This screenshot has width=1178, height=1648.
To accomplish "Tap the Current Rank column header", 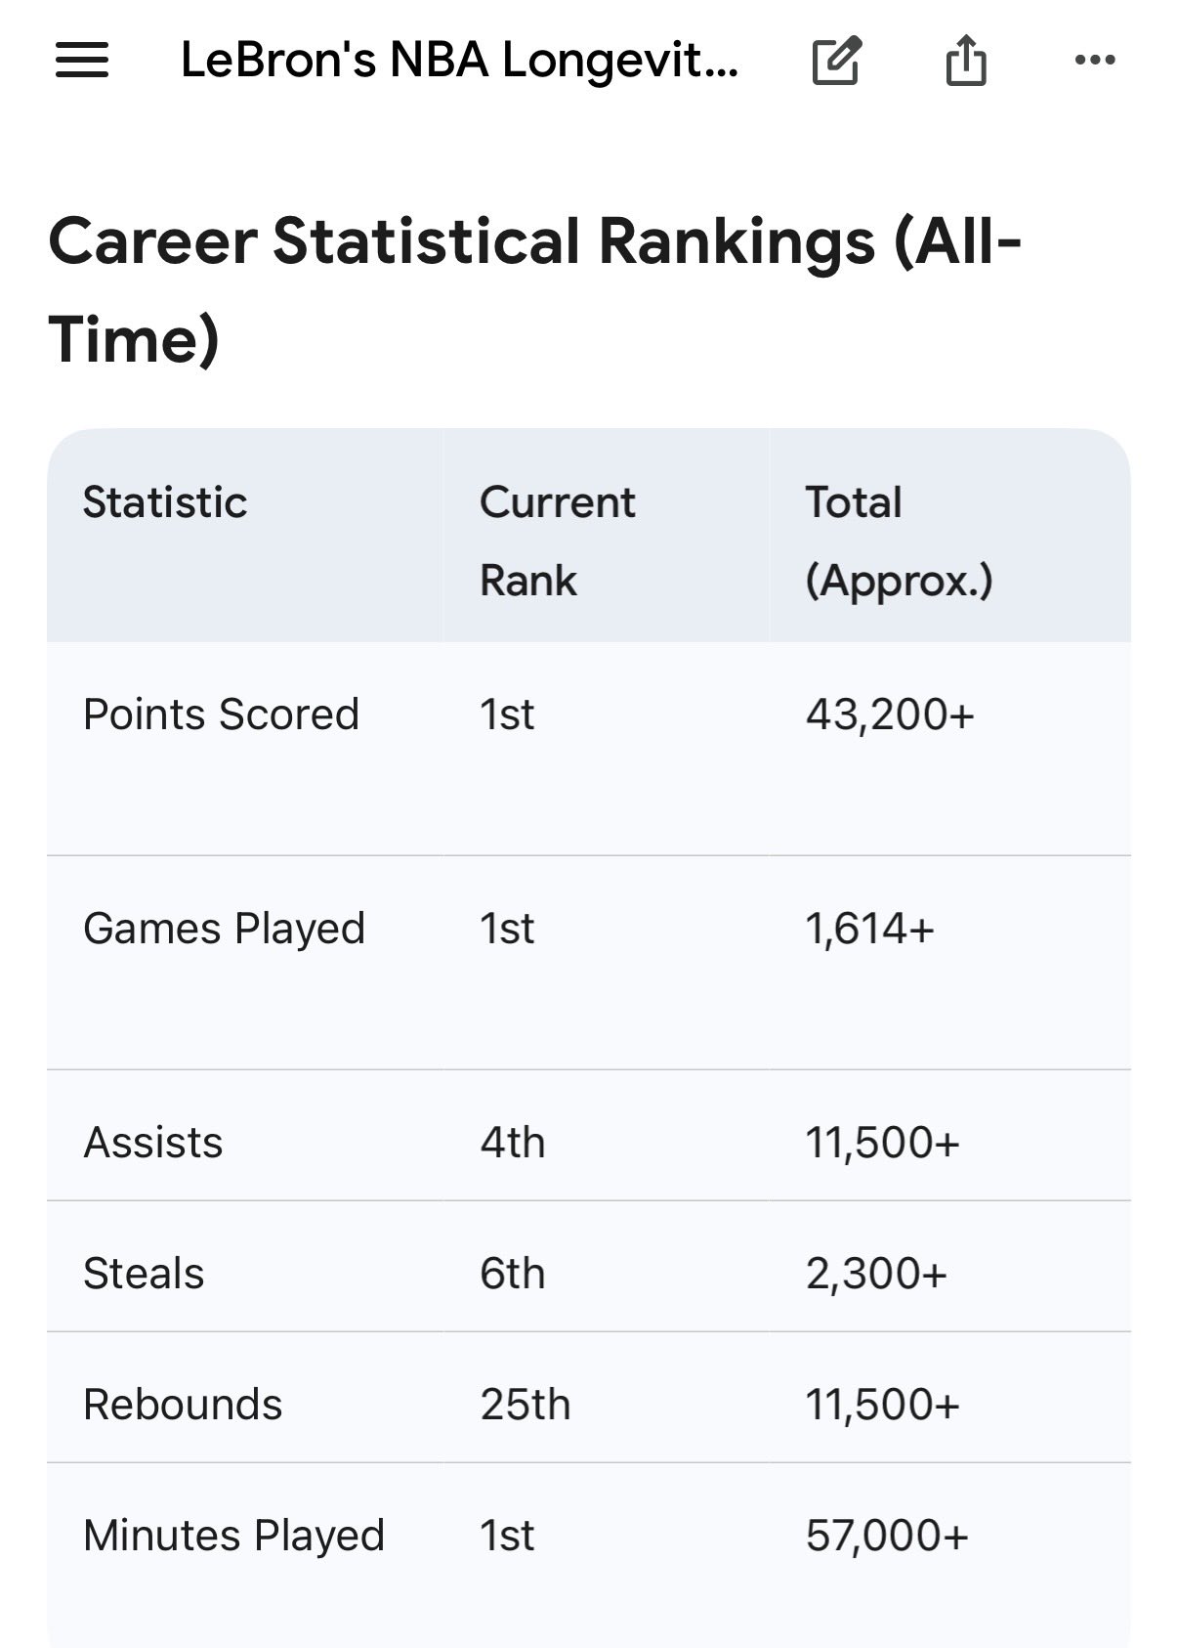I will click(557, 541).
